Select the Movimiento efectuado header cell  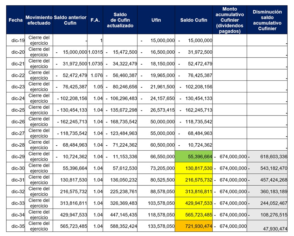point(39,20)
